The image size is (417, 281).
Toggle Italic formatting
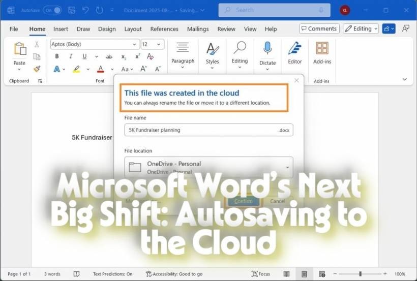coord(71,56)
